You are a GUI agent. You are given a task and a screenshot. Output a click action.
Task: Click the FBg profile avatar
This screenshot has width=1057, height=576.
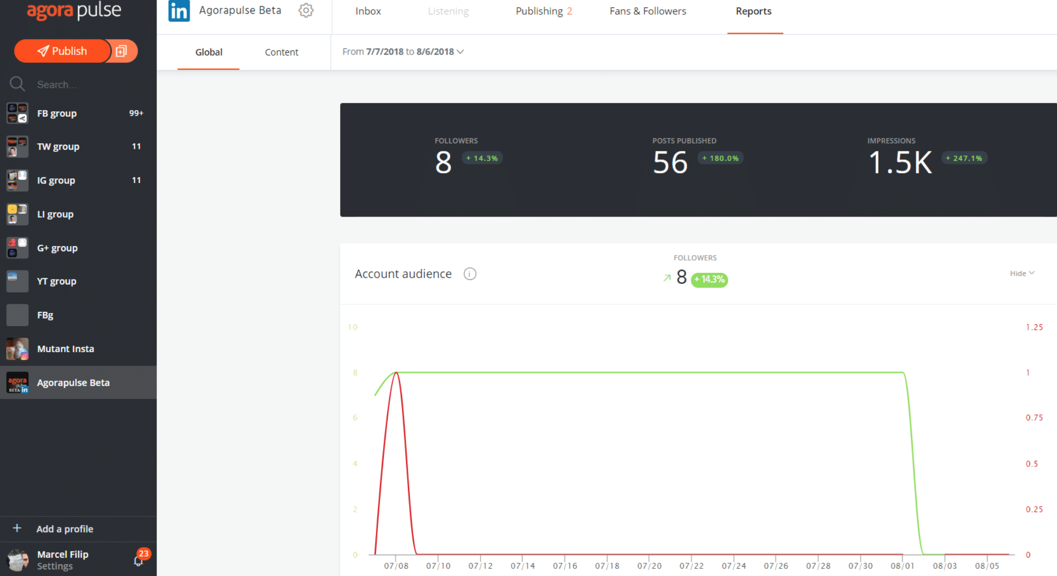point(17,315)
